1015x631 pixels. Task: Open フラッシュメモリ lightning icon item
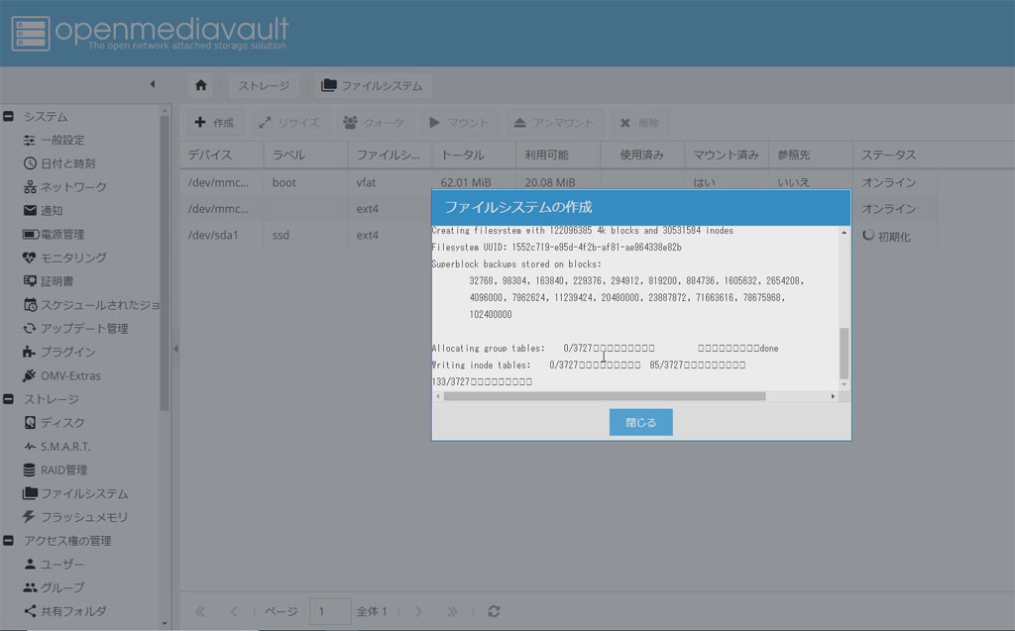tap(83, 517)
